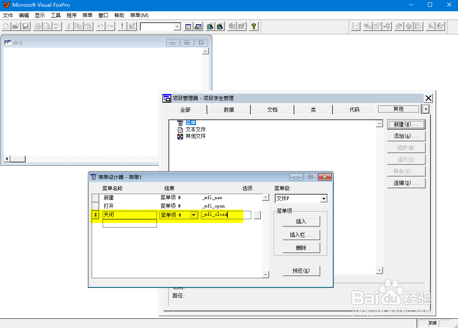
Task: Click the Copy toolbar icon
Action: point(78,26)
